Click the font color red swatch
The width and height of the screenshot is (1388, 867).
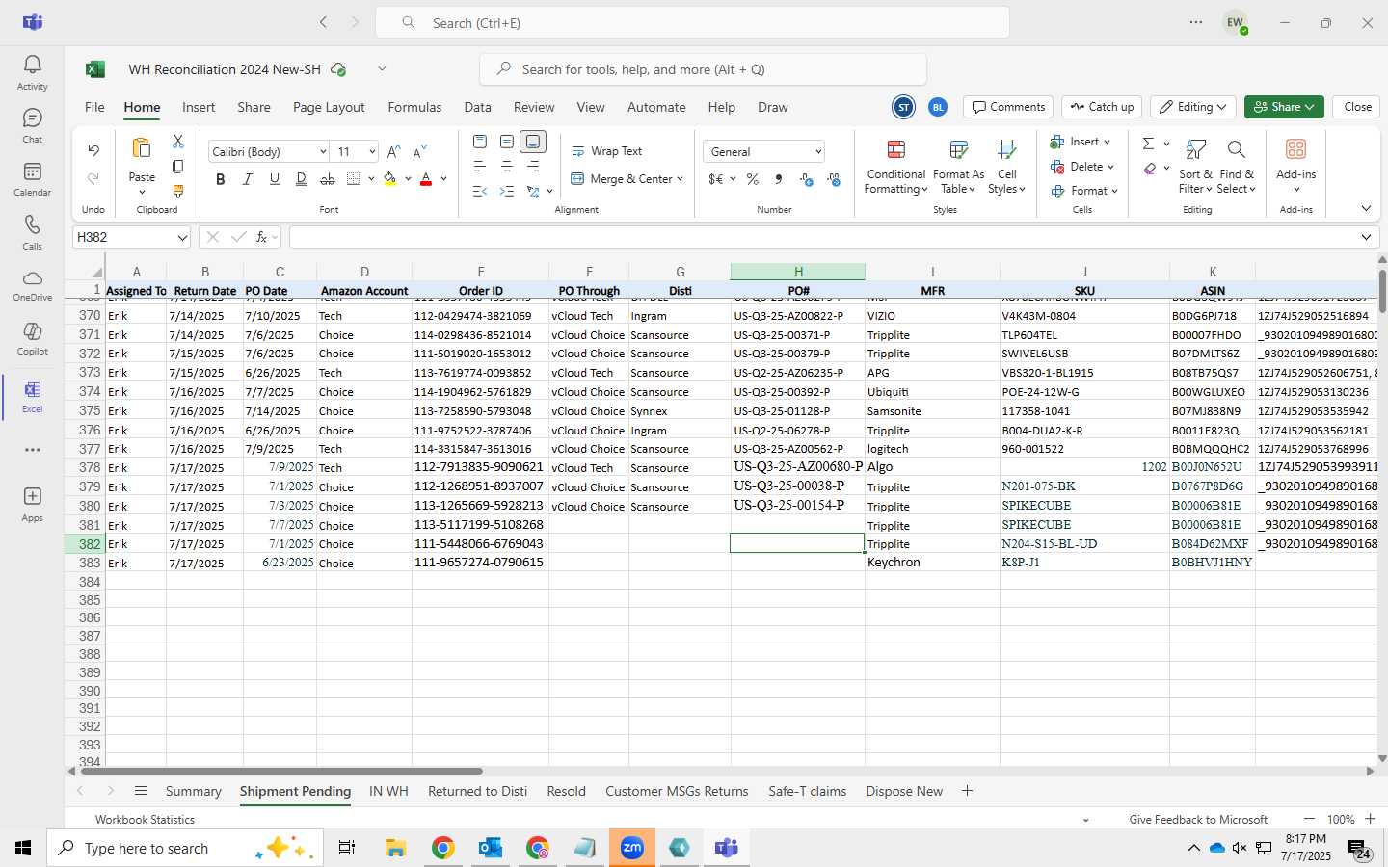point(426,179)
